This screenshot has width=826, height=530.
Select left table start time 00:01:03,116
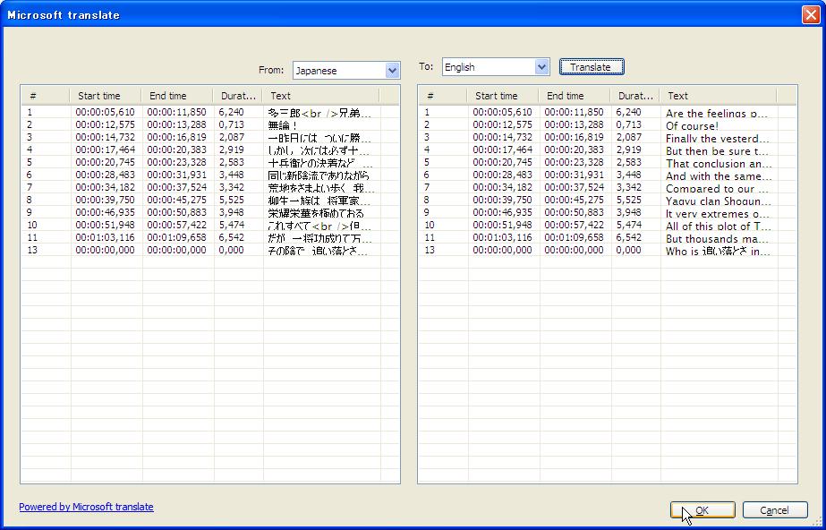click(x=105, y=237)
